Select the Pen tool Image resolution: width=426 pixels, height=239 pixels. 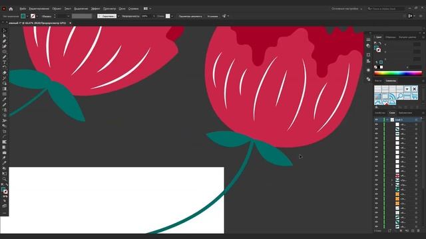5,41
